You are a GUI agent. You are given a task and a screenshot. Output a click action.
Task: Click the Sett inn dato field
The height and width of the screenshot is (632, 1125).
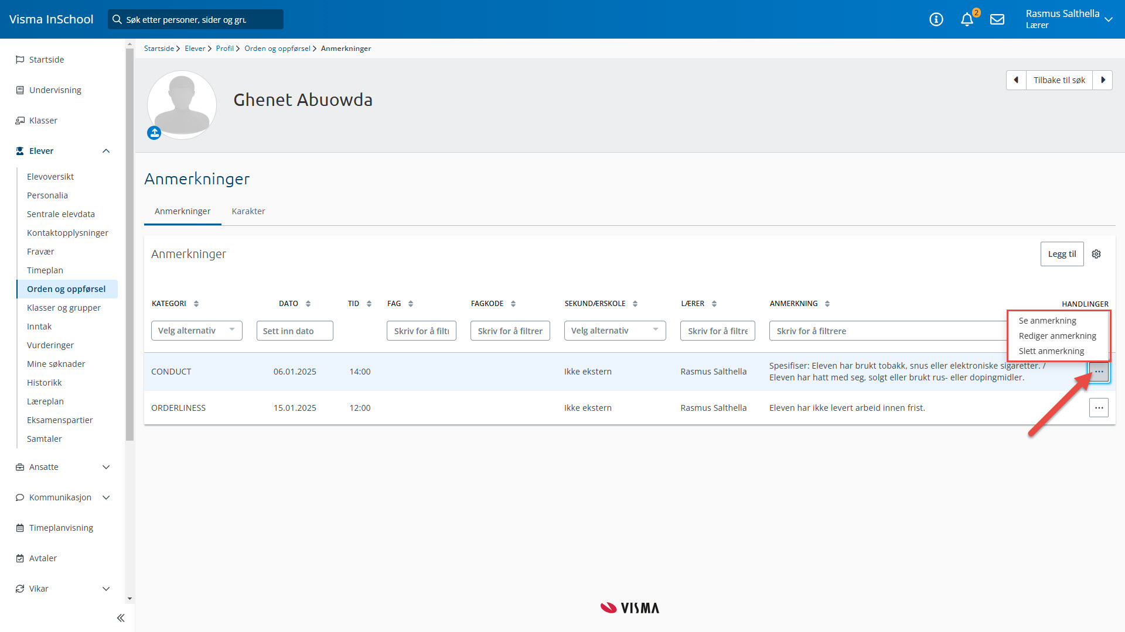click(x=295, y=331)
